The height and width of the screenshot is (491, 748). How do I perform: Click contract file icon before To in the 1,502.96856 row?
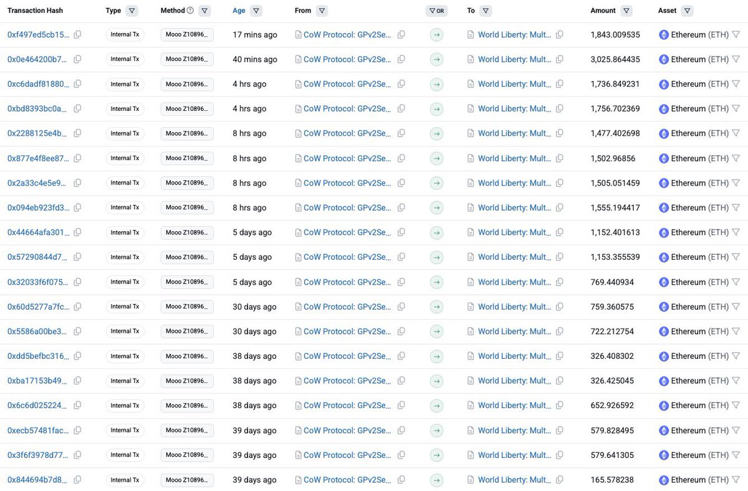click(471, 158)
